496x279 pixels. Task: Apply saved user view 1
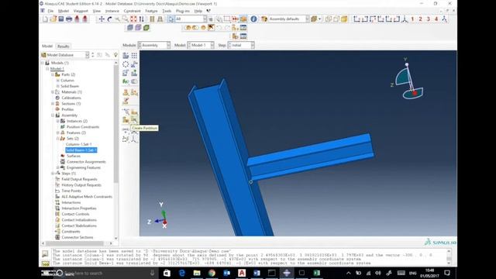[412, 19]
